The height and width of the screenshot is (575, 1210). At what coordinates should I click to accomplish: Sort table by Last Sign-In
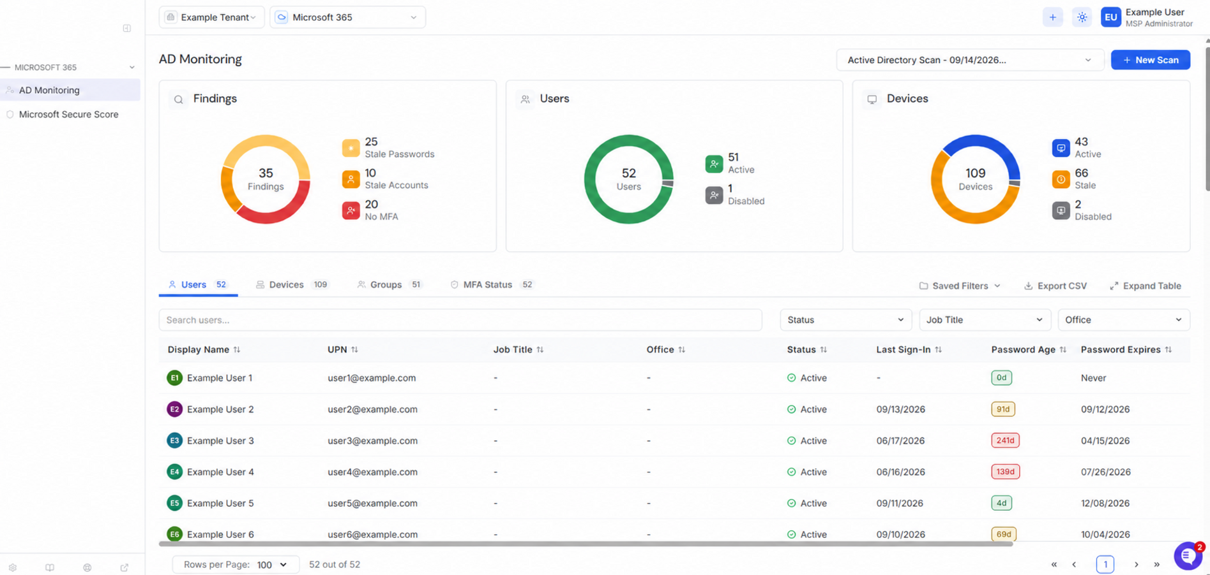[909, 349]
